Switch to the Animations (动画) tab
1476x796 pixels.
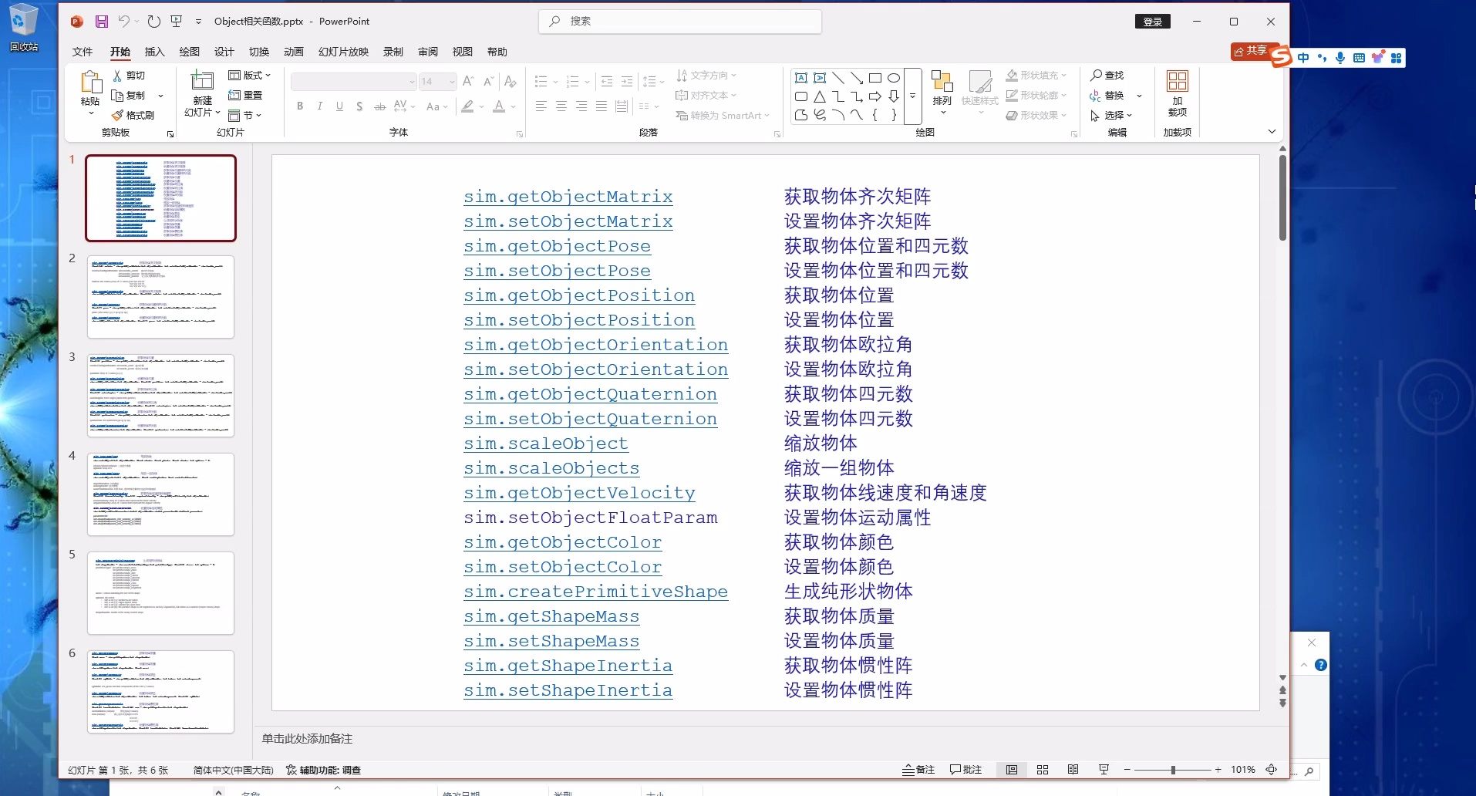(294, 52)
